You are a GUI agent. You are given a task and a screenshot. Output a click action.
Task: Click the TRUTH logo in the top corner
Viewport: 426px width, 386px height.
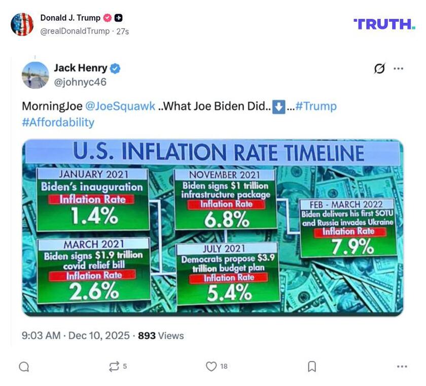tap(384, 23)
